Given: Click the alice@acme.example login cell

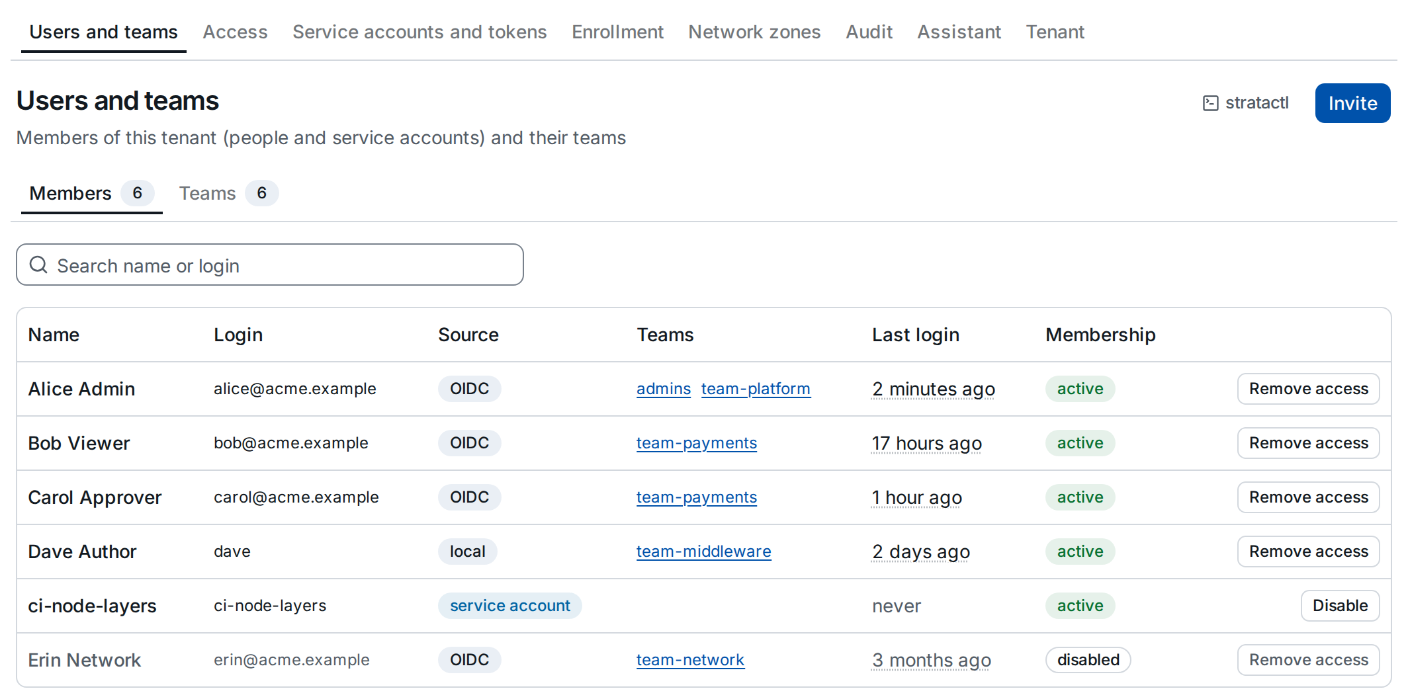Looking at the screenshot, I should pyautogui.click(x=294, y=389).
